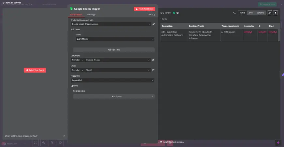Open the credential account dropdown
This screenshot has height=147, width=284.
111,24
